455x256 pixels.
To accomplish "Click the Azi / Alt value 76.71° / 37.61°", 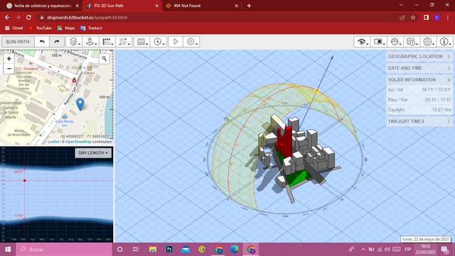I will click(436, 90).
